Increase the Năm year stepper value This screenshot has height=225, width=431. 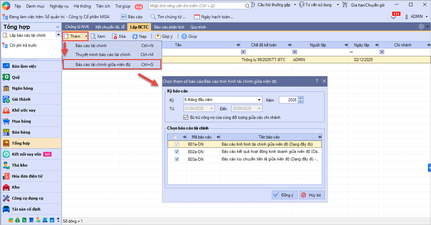tap(301, 99)
